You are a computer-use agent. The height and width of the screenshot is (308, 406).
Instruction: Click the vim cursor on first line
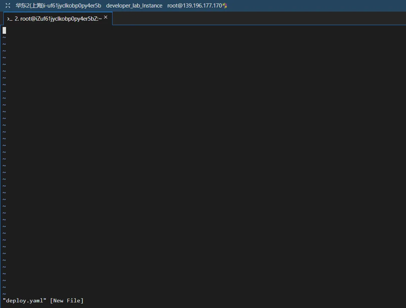click(5, 30)
